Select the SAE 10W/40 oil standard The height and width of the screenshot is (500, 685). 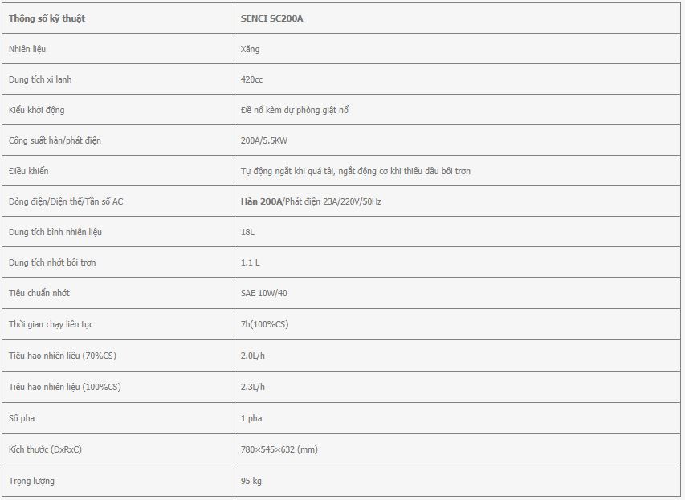[264, 293]
